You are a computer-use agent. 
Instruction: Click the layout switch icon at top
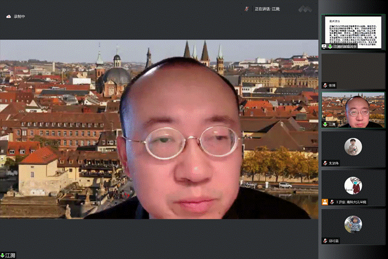point(304,9)
